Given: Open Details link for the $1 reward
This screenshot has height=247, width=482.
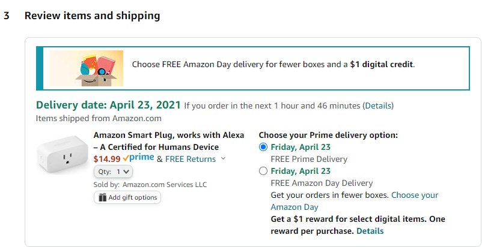Looking at the screenshot, I should (x=370, y=231).
